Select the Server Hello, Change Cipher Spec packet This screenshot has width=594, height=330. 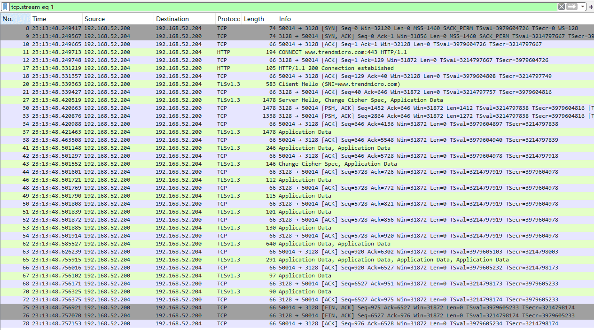[360, 100]
